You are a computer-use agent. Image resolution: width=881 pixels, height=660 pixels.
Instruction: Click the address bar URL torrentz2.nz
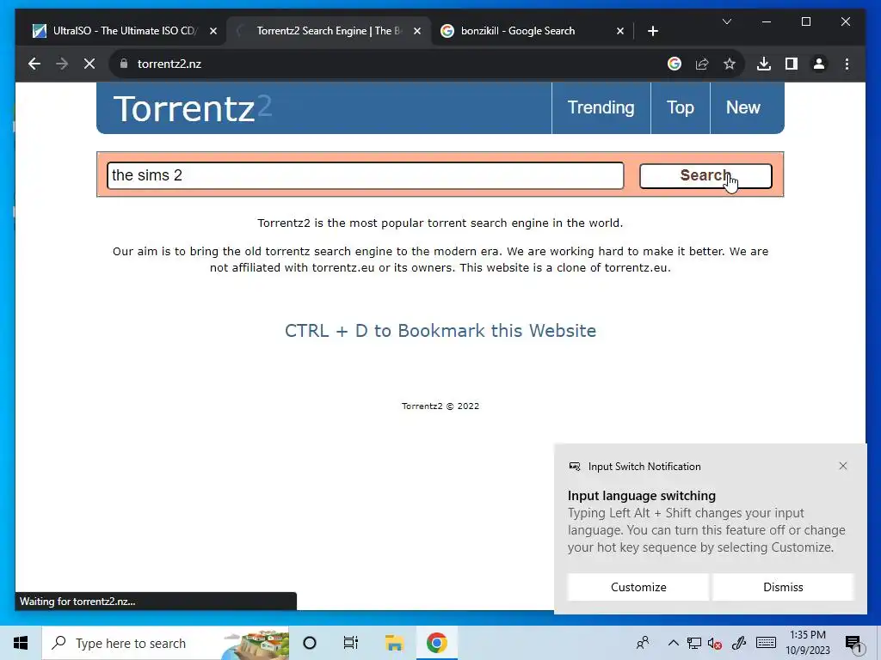[x=169, y=64]
